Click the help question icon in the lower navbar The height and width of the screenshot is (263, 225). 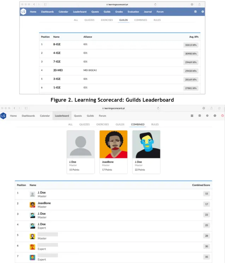coord(215,116)
